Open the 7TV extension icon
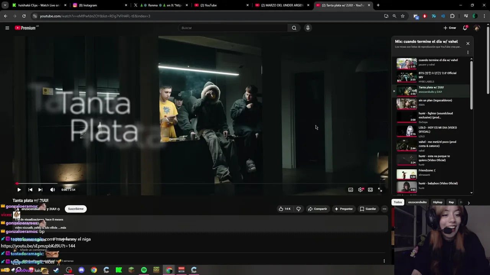 (434, 16)
